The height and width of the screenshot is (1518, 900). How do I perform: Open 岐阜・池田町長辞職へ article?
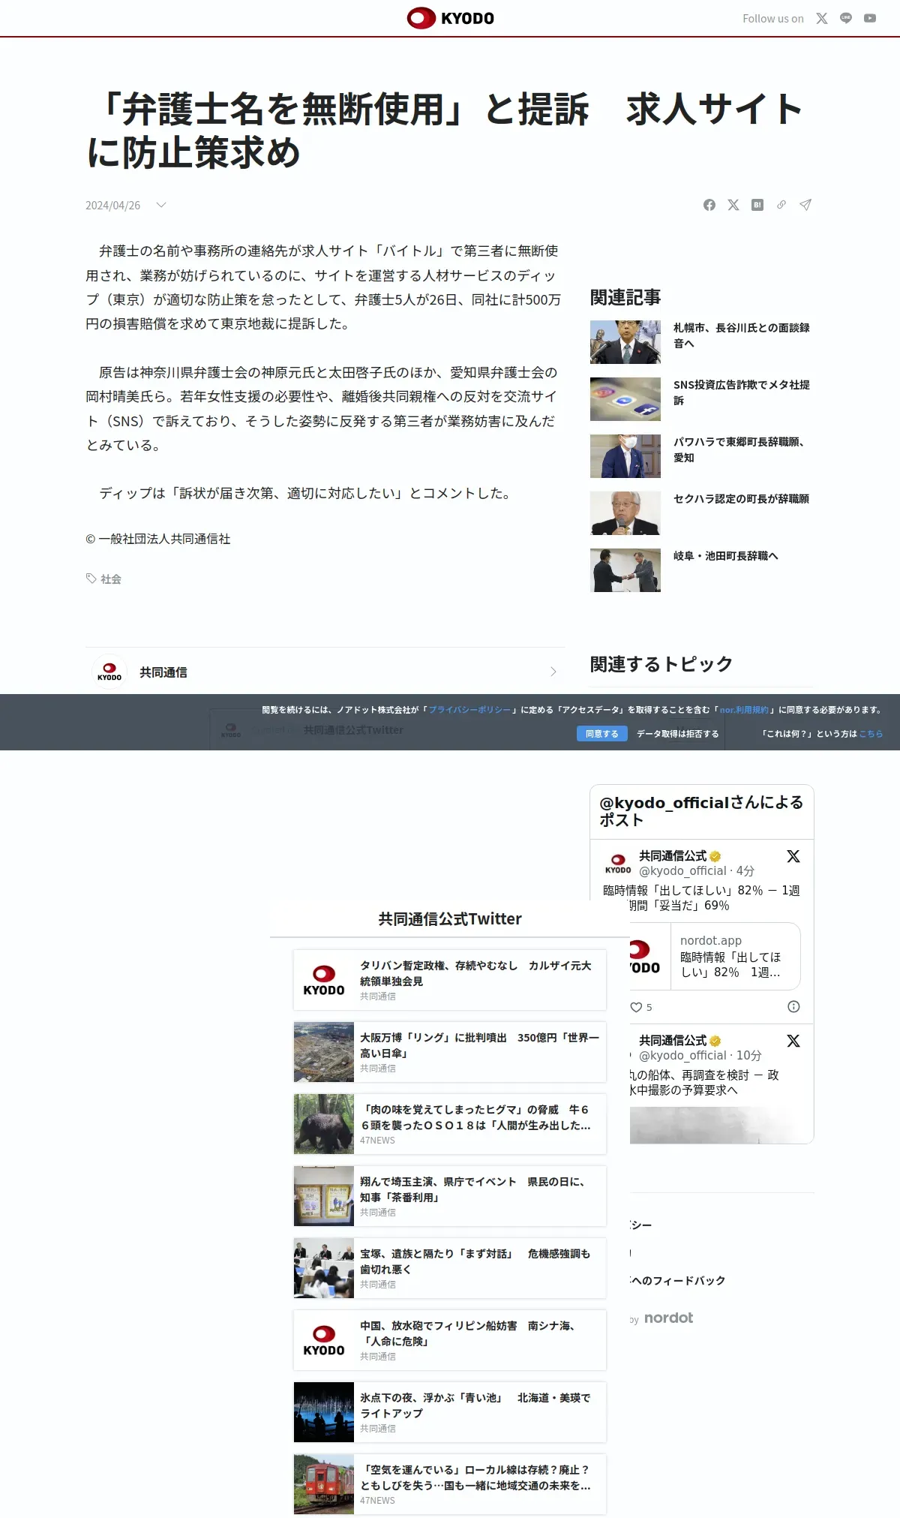click(x=726, y=556)
